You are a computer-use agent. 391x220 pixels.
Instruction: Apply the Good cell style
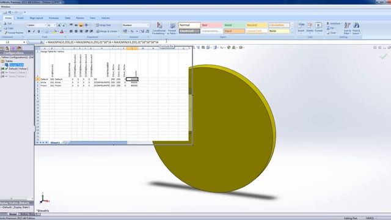coord(234,25)
